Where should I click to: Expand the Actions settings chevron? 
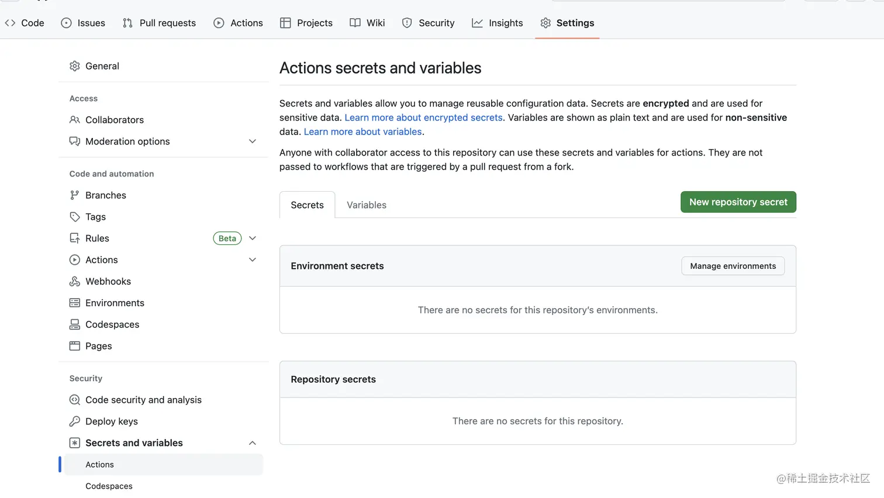[x=253, y=260]
